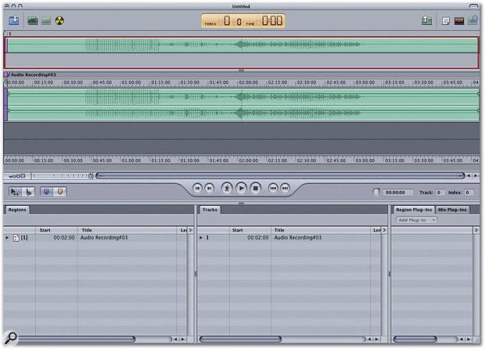Stop playback with the Stop button
The width and height of the screenshot is (485, 349).
click(x=256, y=188)
